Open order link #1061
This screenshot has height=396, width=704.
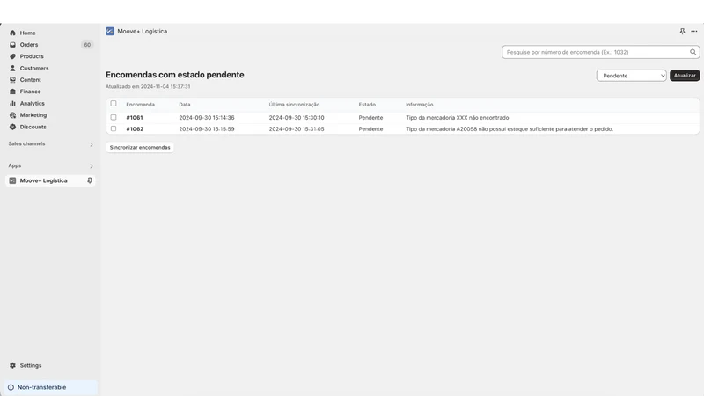[x=135, y=118]
